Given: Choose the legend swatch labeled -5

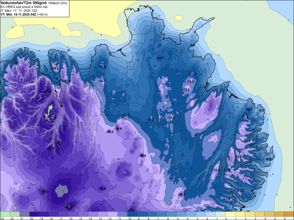Looking at the screenshot, I should point(181,214).
